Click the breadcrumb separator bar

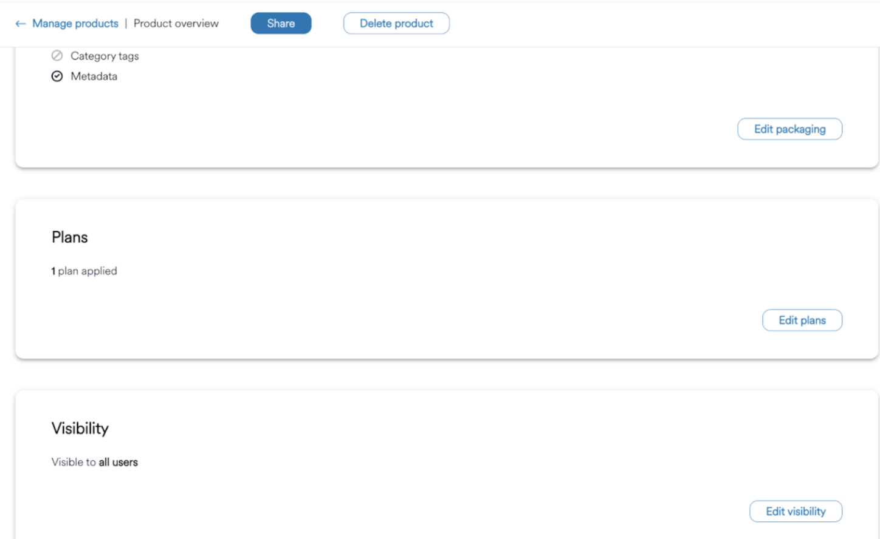click(x=126, y=24)
